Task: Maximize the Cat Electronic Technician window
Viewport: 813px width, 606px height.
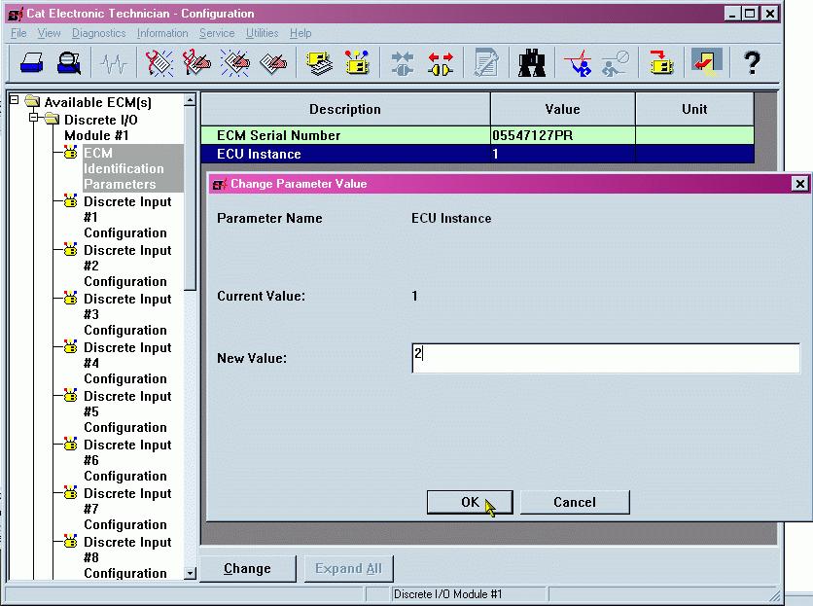Action: [750, 14]
